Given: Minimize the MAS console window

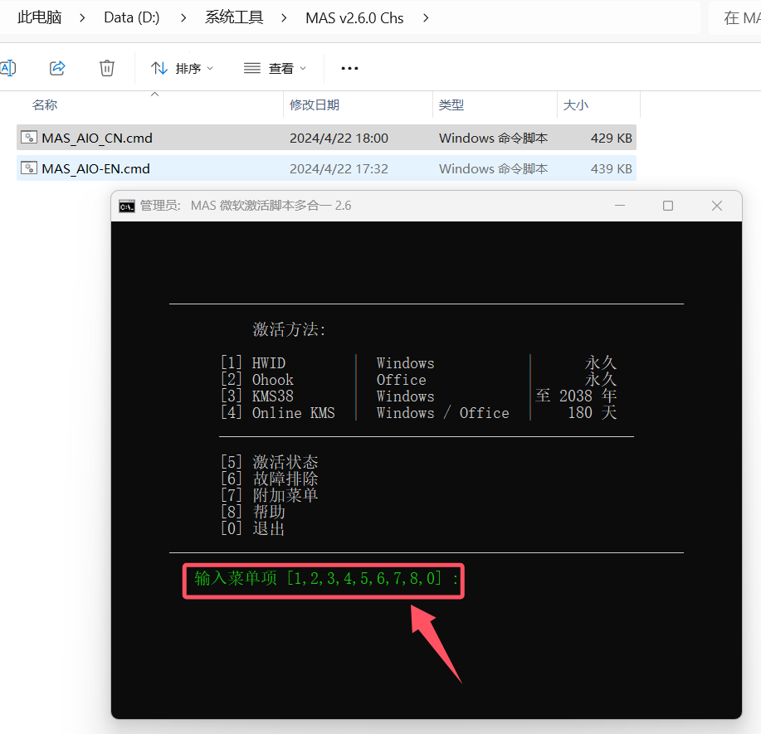Looking at the screenshot, I should (x=620, y=206).
